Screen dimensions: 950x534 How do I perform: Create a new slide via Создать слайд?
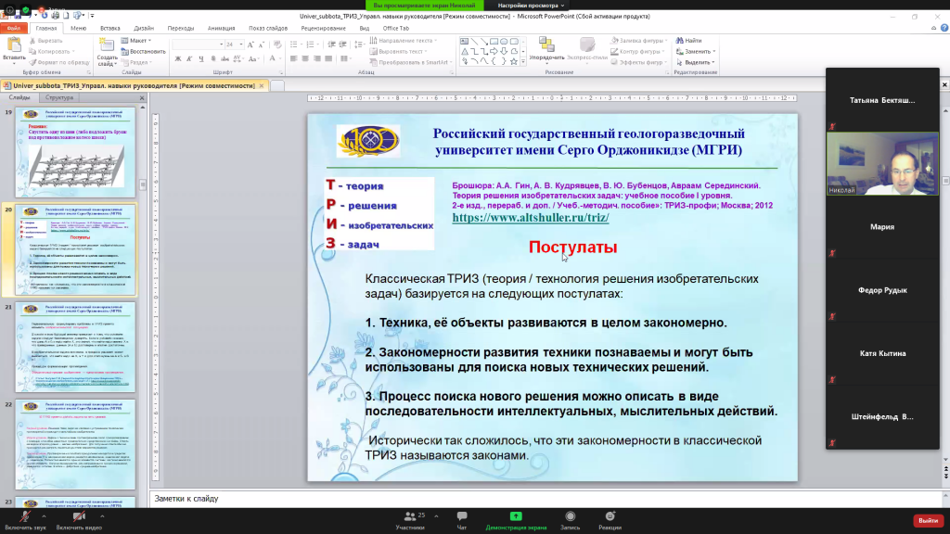(107, 52)
